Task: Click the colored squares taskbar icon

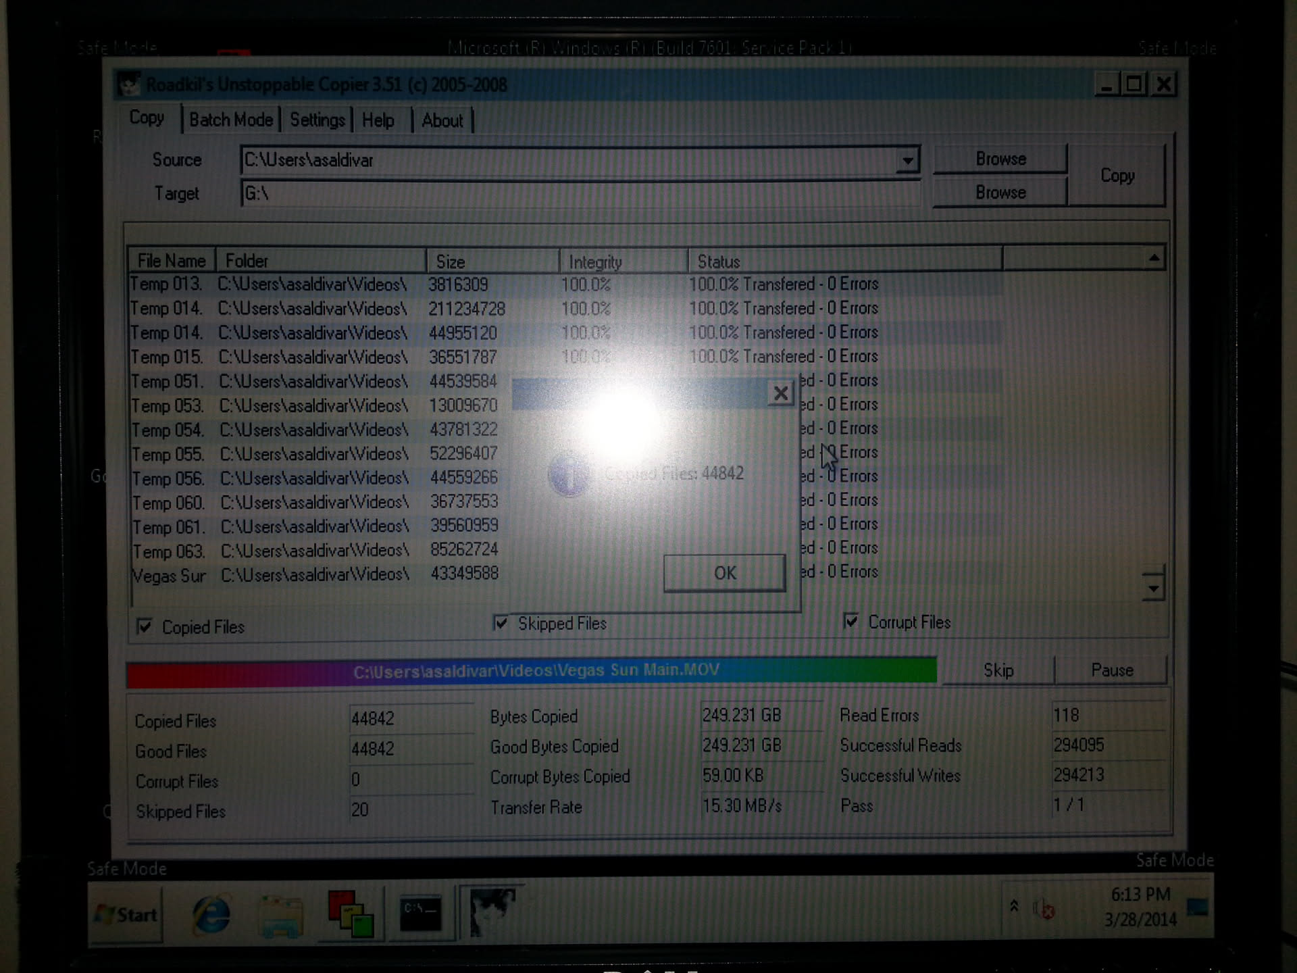Action: [350, 914]
